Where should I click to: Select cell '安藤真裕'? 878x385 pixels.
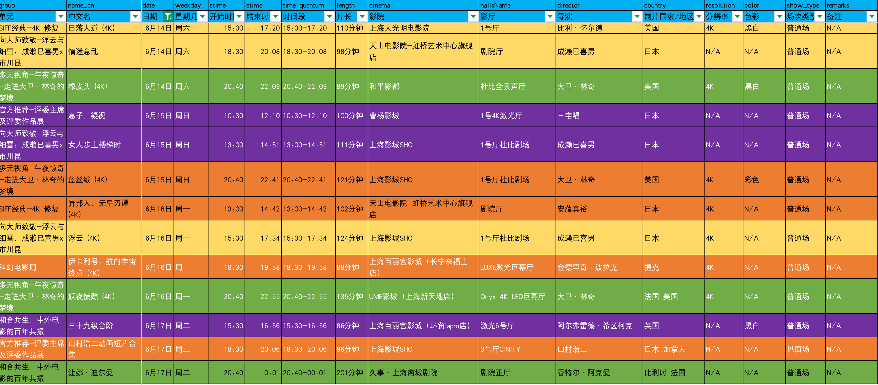[599, 209]
